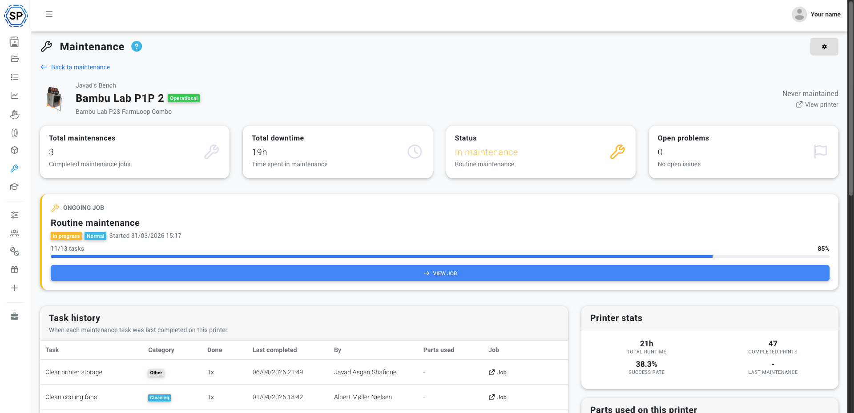Click the plus icon to add new item
The image size is (854, 413).
click(15, 288)
